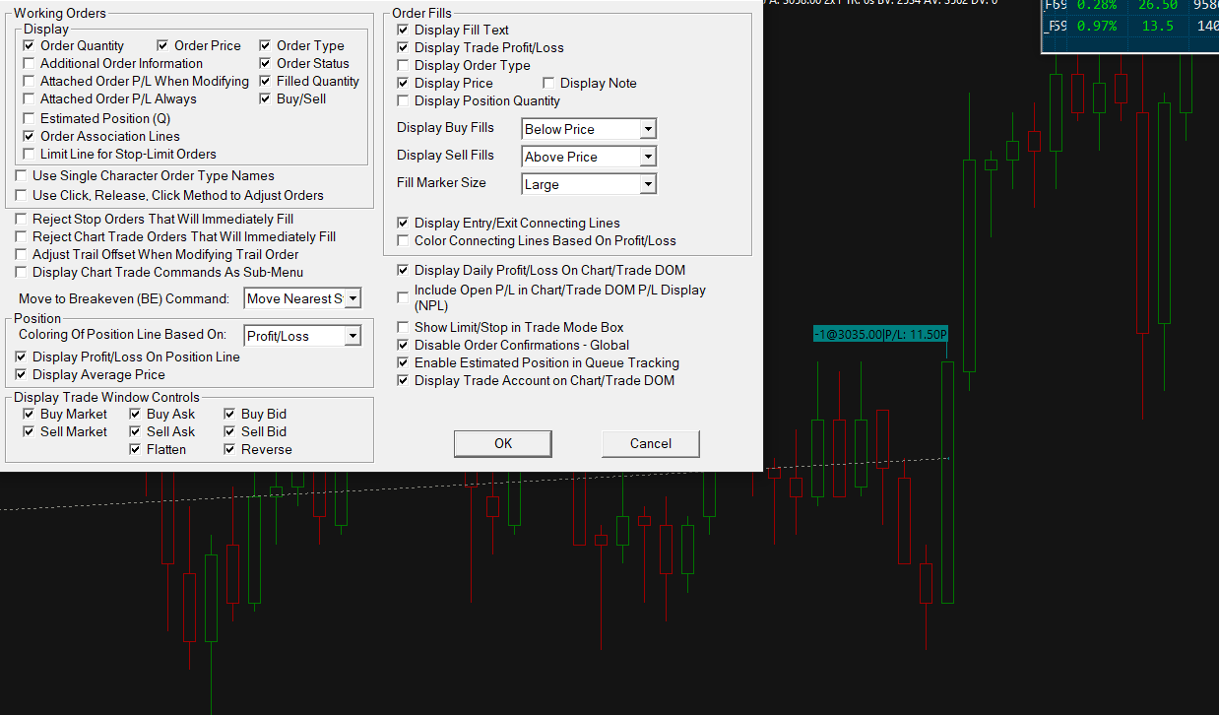The image size is (1219, 715).
Task: Open Fill Marker Size dropdown
Action: (x=589, y=184)
